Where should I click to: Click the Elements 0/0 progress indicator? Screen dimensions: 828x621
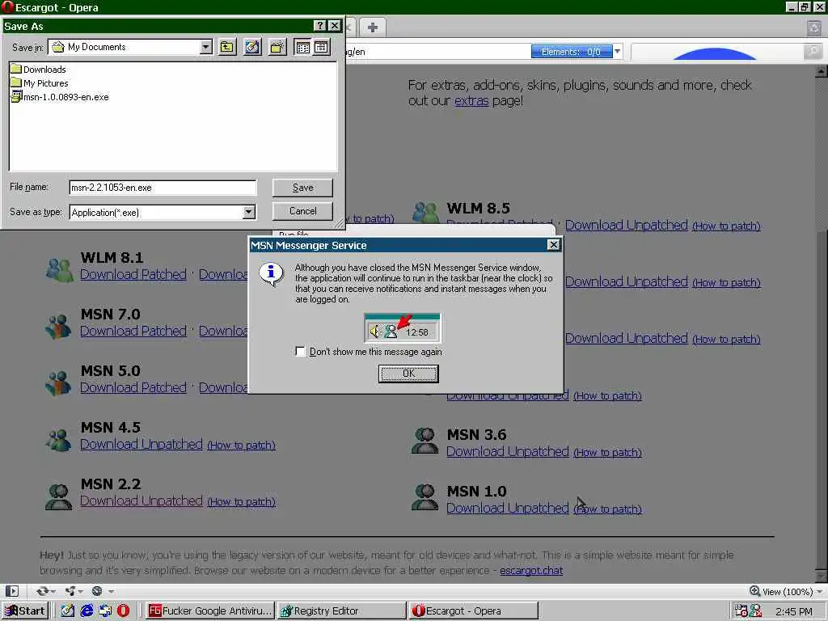pos(572,51)
